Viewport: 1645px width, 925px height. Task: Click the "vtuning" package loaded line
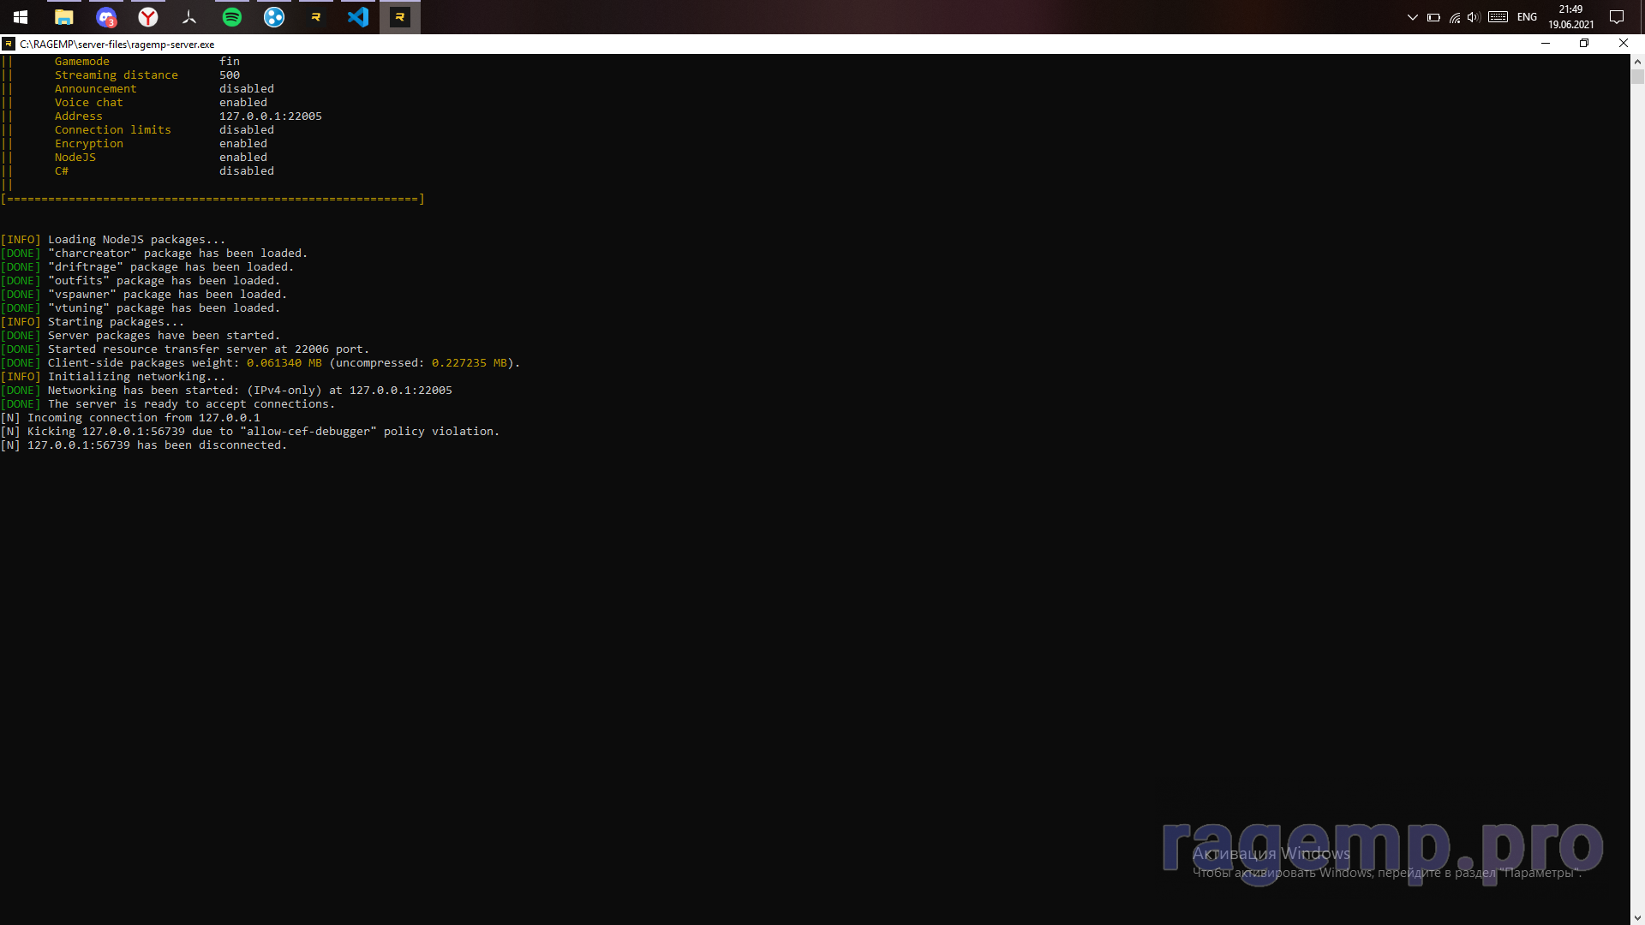tap(141, 308)
